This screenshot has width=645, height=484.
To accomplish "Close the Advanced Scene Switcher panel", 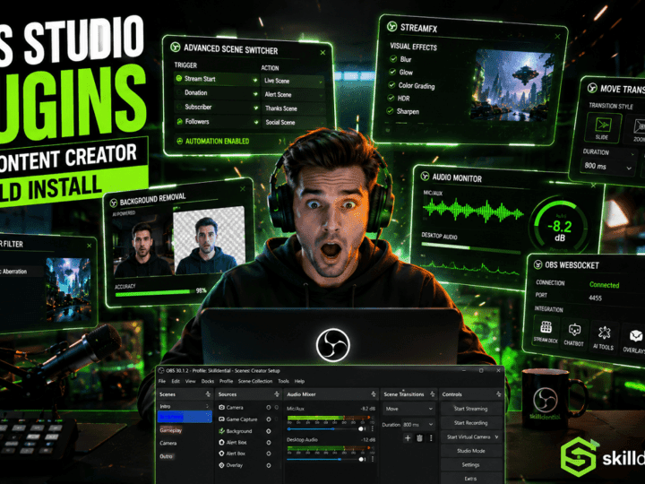I will pyautogui.click(x=322, y=52).
